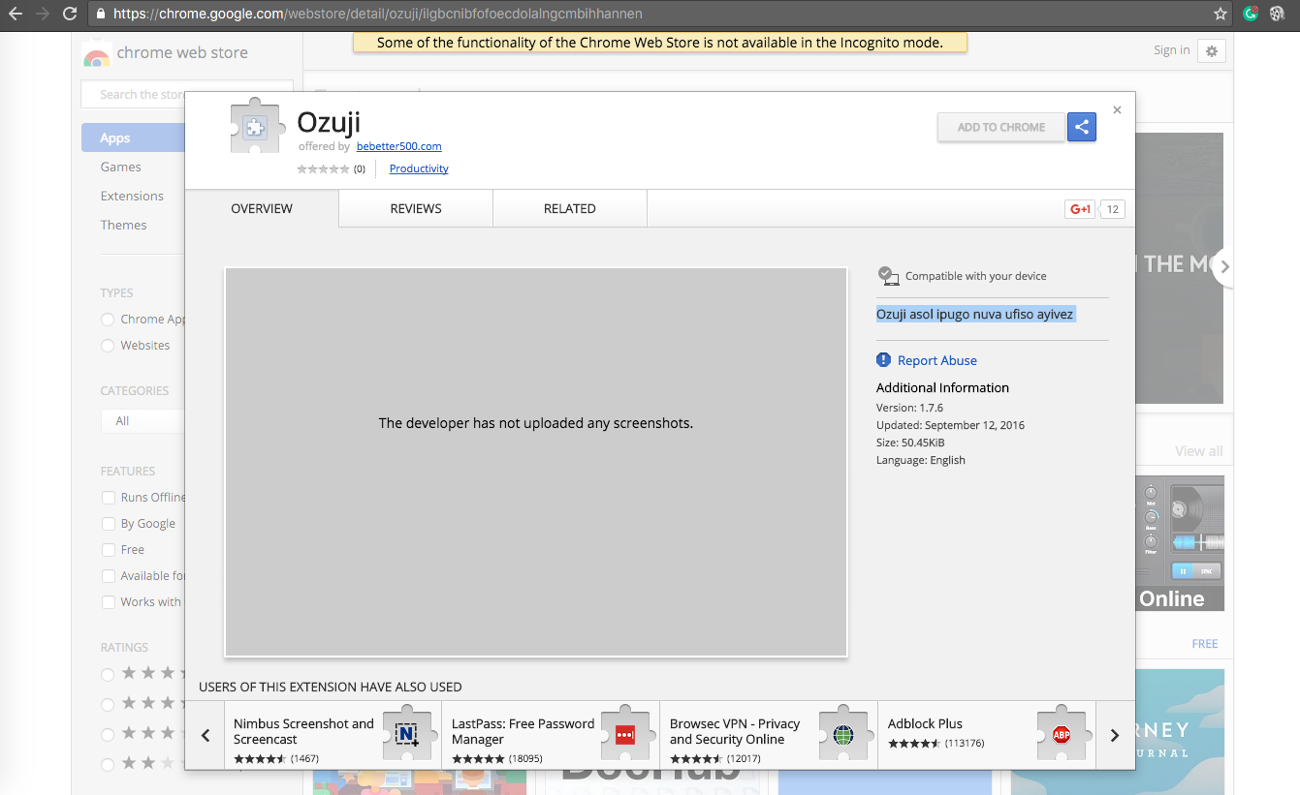Open the Nimbus Screenshot and Screencast card

point(333,736)
